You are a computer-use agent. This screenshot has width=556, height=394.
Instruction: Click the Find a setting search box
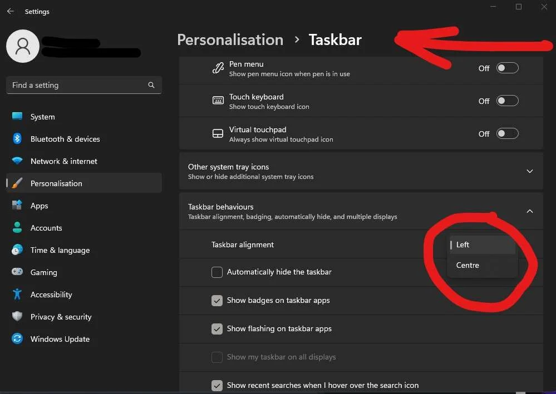[x=84, y=86]
